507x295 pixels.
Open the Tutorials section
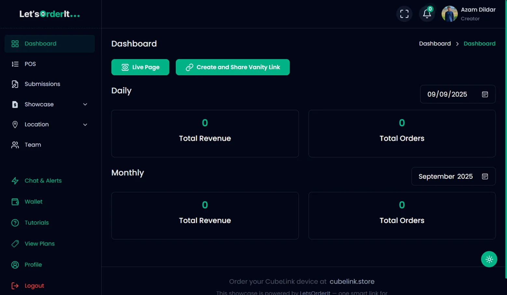36,223
